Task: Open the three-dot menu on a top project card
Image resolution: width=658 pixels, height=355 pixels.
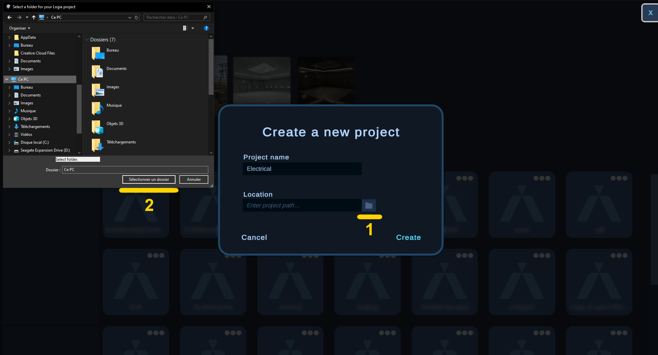Action: (464, 178)
